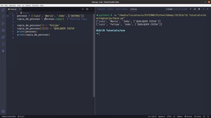Viewport: 211px width, 118px height.
Task: Open the Terminal menu
Action: pos(35,6)
